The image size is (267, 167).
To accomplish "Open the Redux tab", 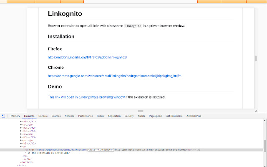I will [100, 116].
